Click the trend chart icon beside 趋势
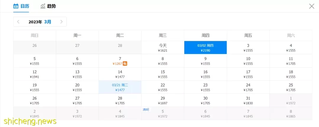Image resolution: width=319 pixels, height=127 pixels. 43,6
